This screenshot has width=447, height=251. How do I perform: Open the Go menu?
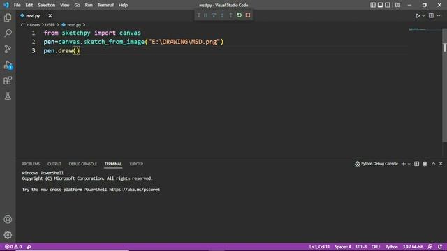coord(78,5)
